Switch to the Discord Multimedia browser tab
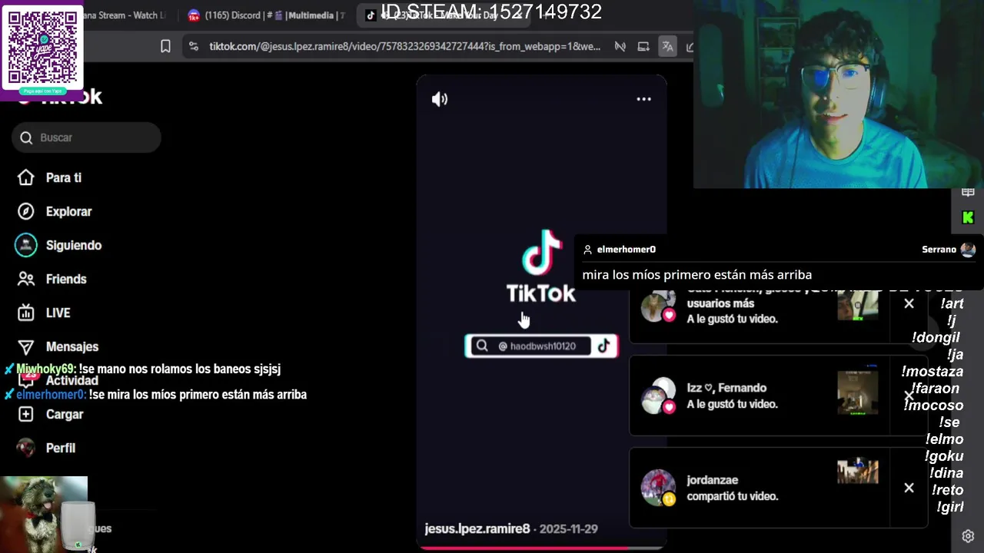The width and height of the screenshot is (984, 553). 267,15
